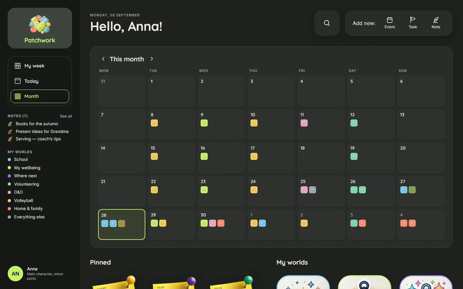The width and height of the screenshot is (463, 289).
Task: Go to previous month chevron
Action: point(103,59)
